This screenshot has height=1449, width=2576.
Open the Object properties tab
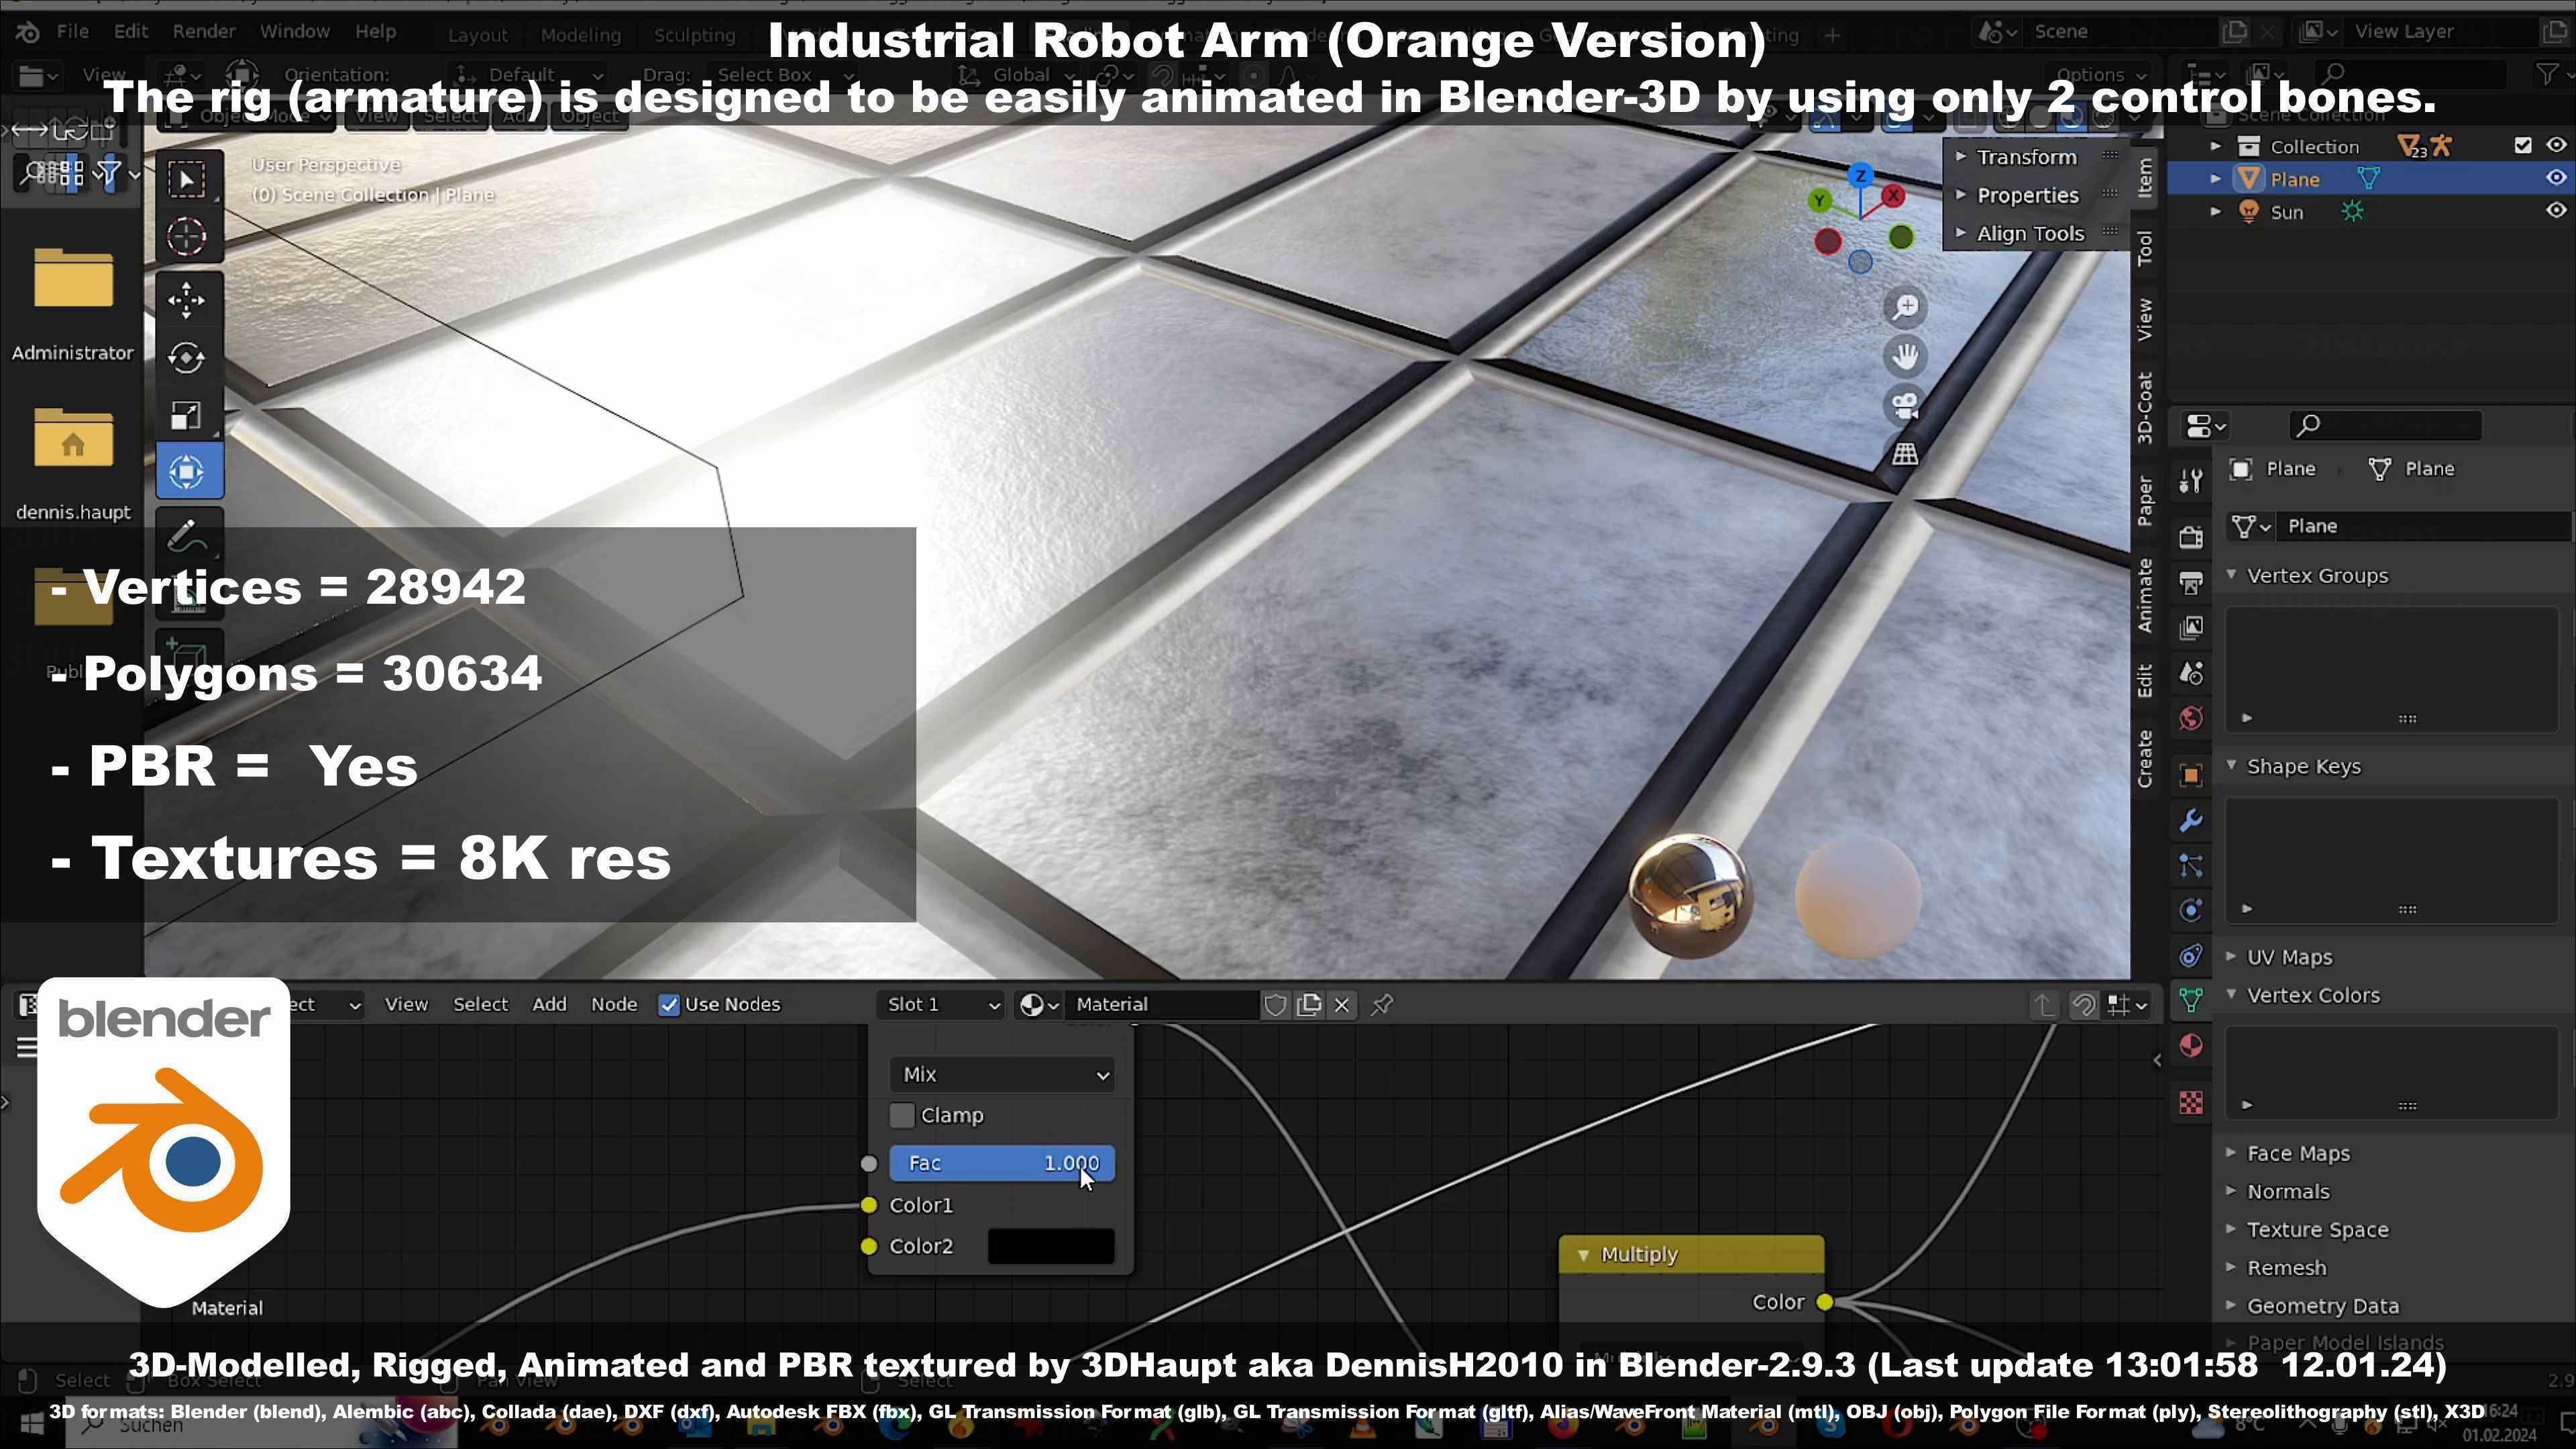[2191, 775]
